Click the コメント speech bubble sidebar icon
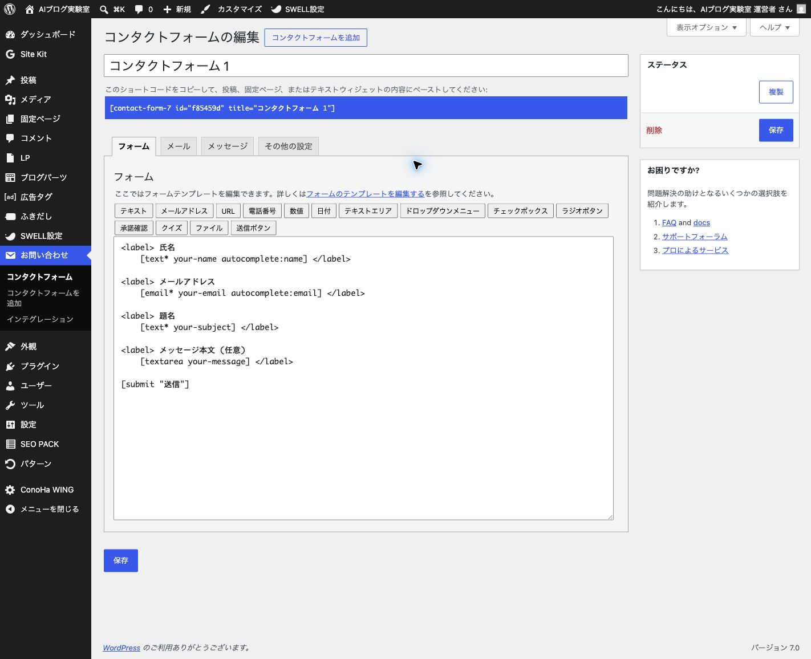811x659 pixels. coord(10,139)
